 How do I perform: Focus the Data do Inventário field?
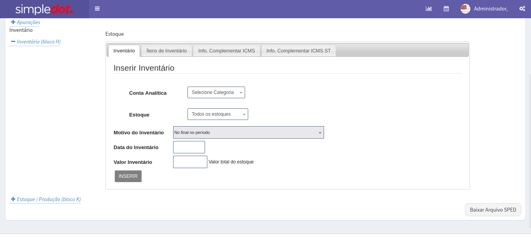pos(189,147)
